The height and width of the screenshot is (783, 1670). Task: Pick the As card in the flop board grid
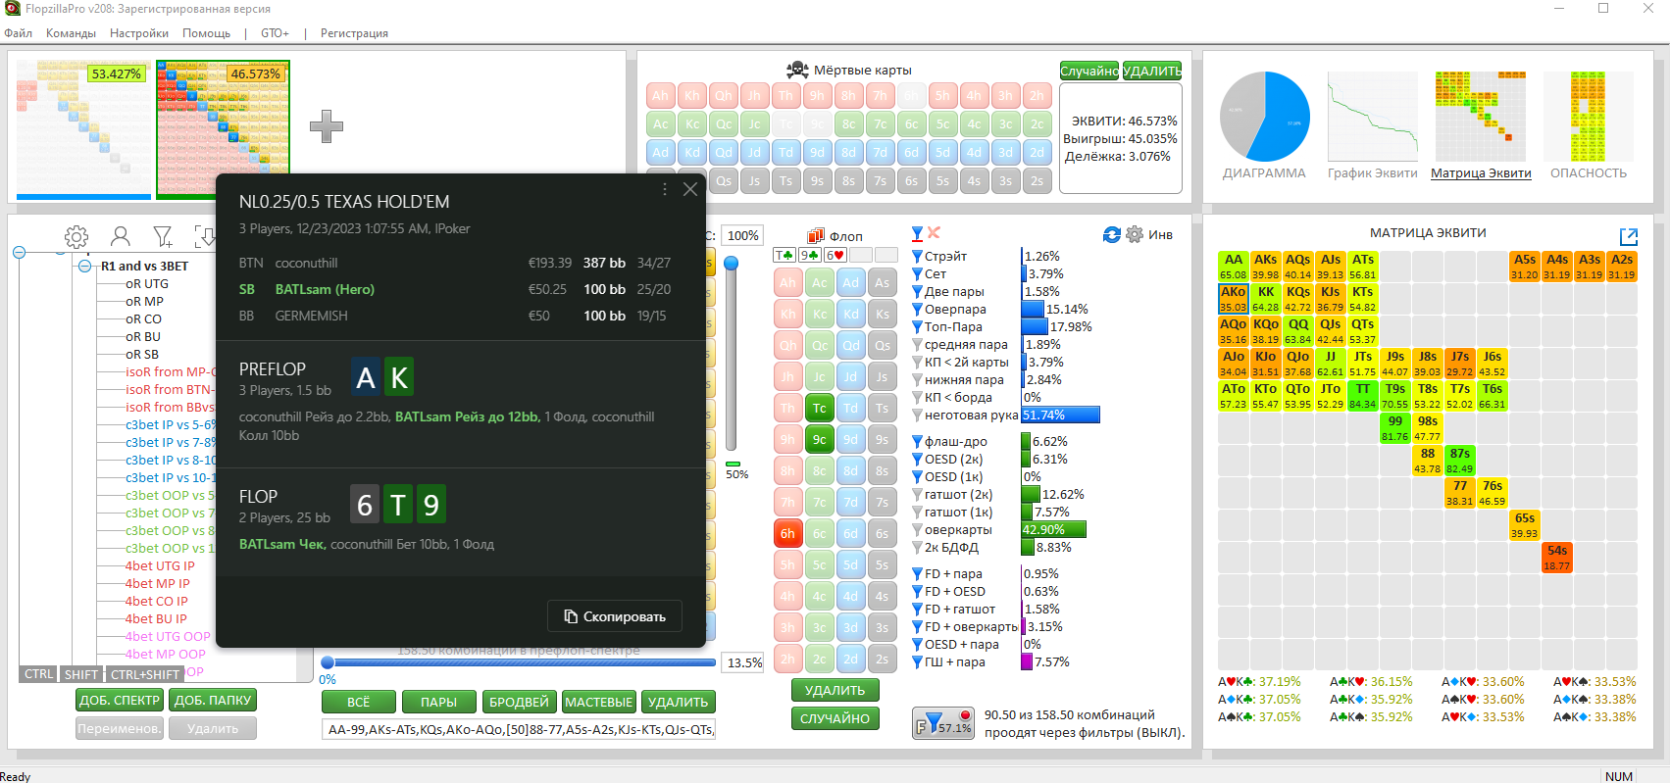883,282
